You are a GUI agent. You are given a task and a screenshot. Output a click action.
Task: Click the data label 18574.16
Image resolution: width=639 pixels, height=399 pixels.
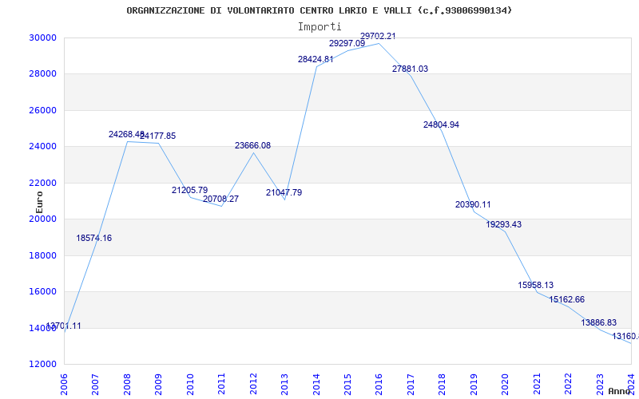click(93, 238)
